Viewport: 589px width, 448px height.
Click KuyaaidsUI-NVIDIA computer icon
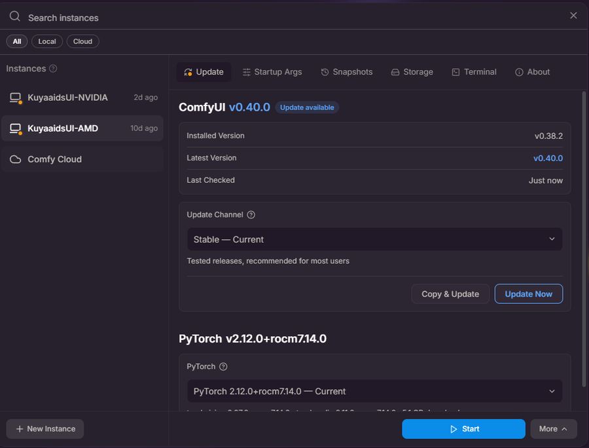coord(16,98)
